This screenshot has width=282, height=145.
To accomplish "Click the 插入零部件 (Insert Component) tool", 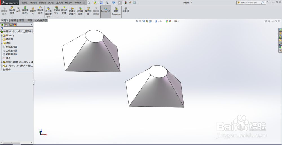I will point(12,10).
